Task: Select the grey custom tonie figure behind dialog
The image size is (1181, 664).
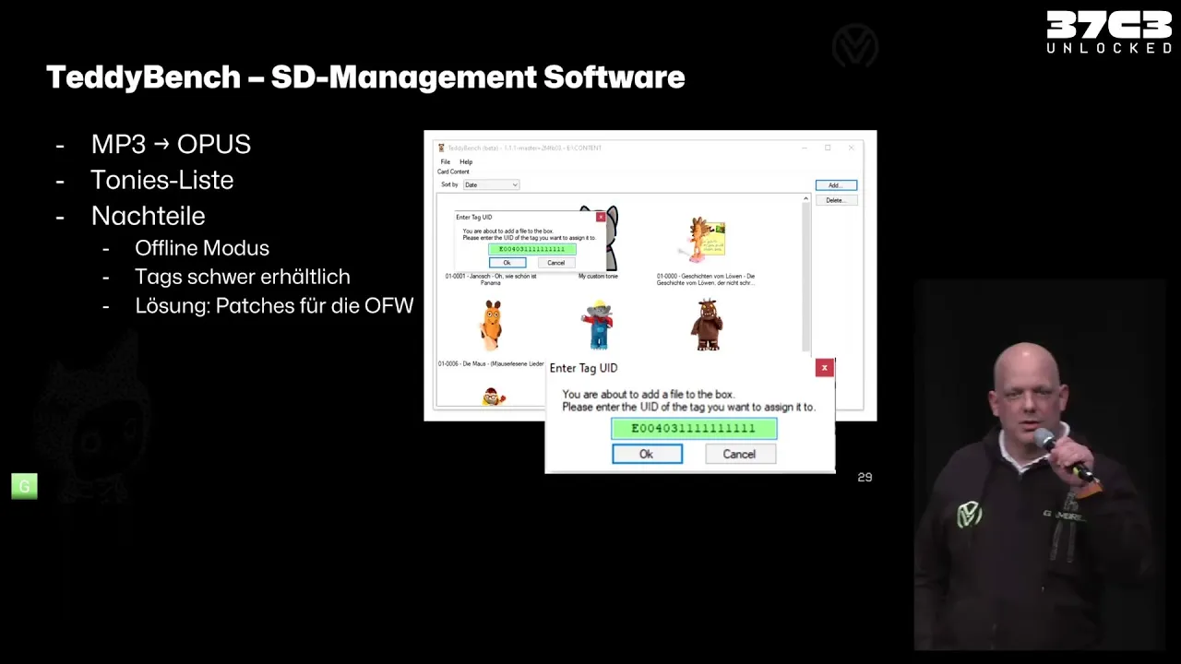Action: [611, 240]
